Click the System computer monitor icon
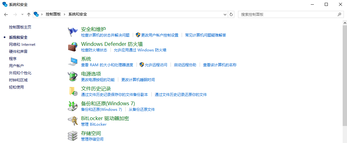The width and height of the screenshot is (347, 143). pyautogui.click(x=73, y=61)
